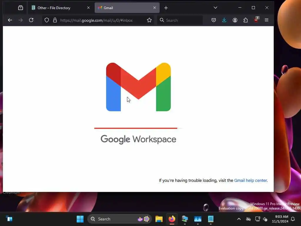Image resolution: width=301 pixels, height=226 pixels.
Task: Click the Firefox taskbar icon
Action: click(172, 219)
